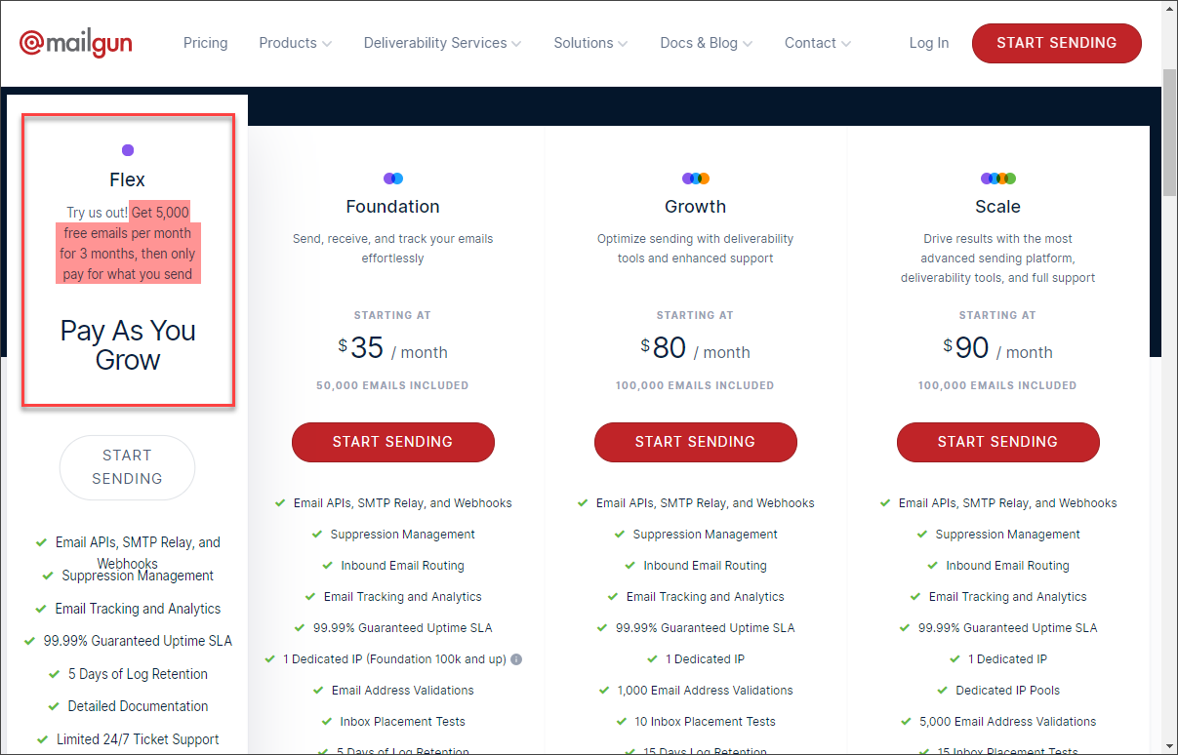Click checkmark beside Scale 99.99% Guaranteed Uptime SLA
Image resolution: width=1178 pixels, height=755 pixels.
click(905, 628)
